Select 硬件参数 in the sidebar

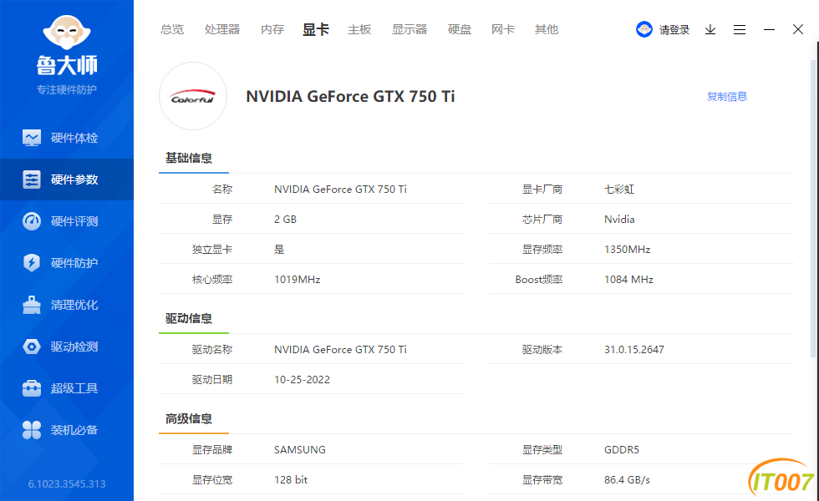tap(67, 180)
